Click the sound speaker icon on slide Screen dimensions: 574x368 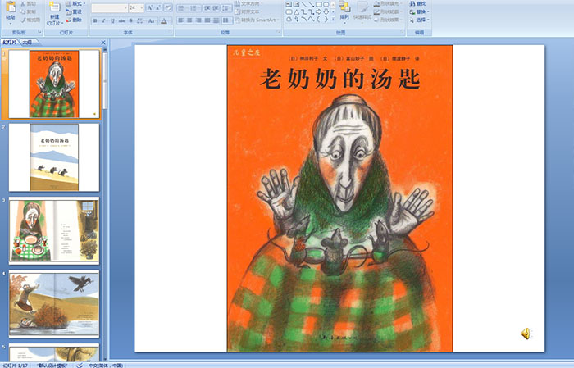coord(526,334)
